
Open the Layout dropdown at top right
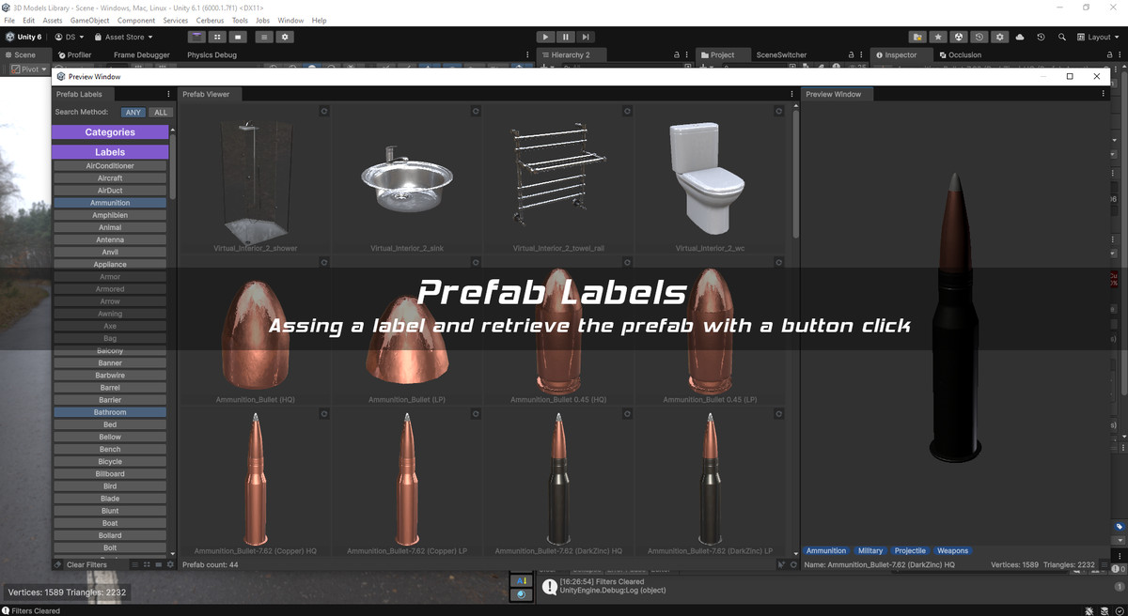coord(1102,37)
